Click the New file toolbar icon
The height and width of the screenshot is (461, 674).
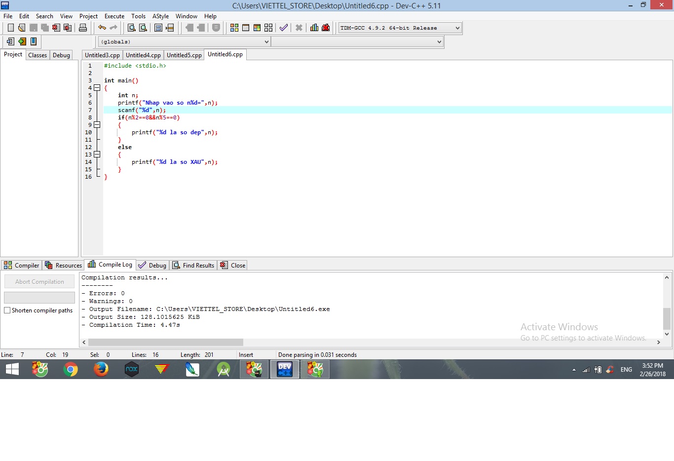(10, 28)
